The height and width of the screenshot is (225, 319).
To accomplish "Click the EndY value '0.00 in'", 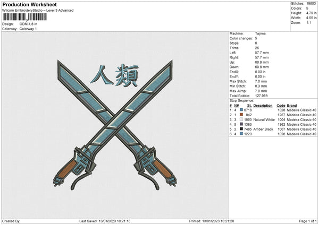I will pos(260,76).
